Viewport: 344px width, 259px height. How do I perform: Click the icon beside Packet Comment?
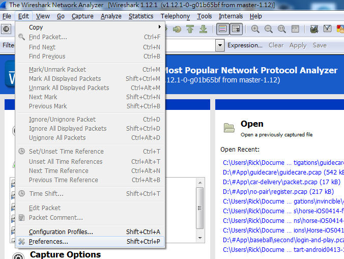(x=21, y=218)
